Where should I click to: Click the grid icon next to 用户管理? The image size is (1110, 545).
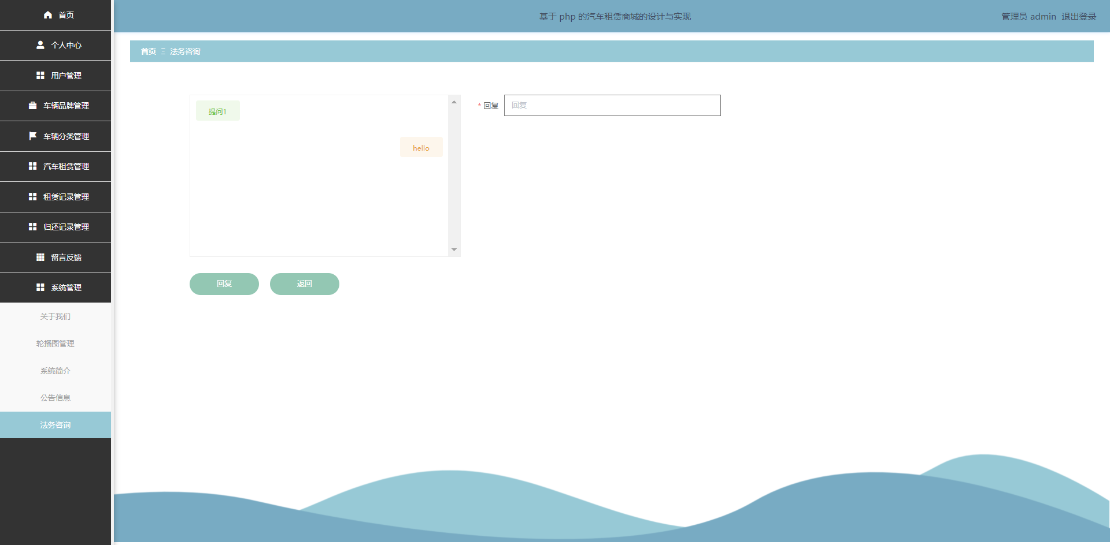pos(40,76)
